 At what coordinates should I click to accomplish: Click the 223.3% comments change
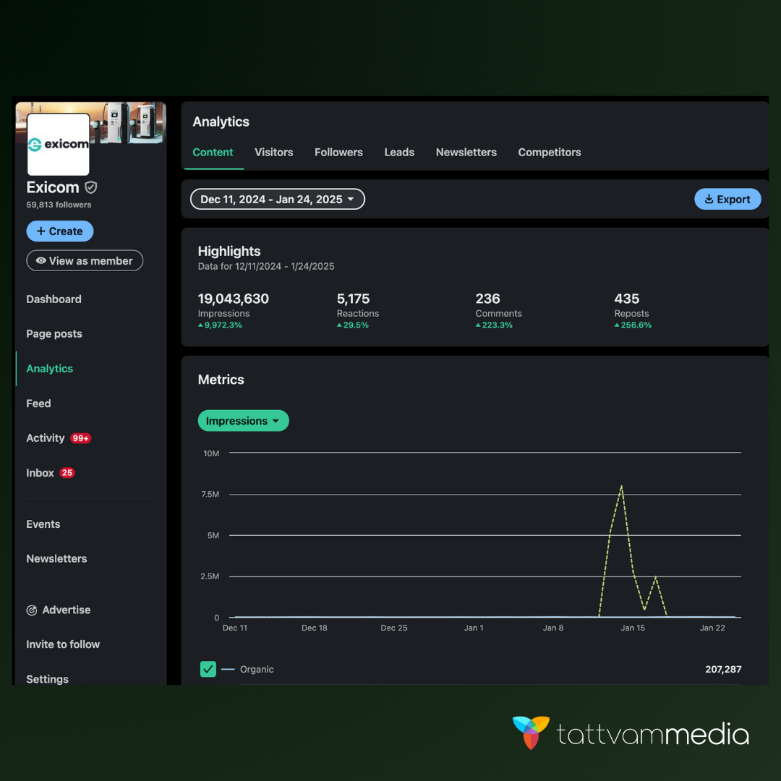click(494, 325)
